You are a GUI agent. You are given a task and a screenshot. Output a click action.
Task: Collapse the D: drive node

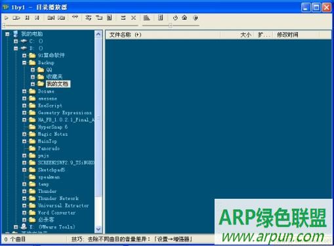click(x=16, y=49)
